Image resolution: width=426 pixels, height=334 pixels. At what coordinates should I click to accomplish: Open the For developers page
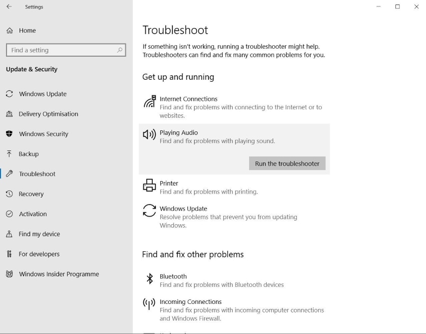tap(39, 254)
